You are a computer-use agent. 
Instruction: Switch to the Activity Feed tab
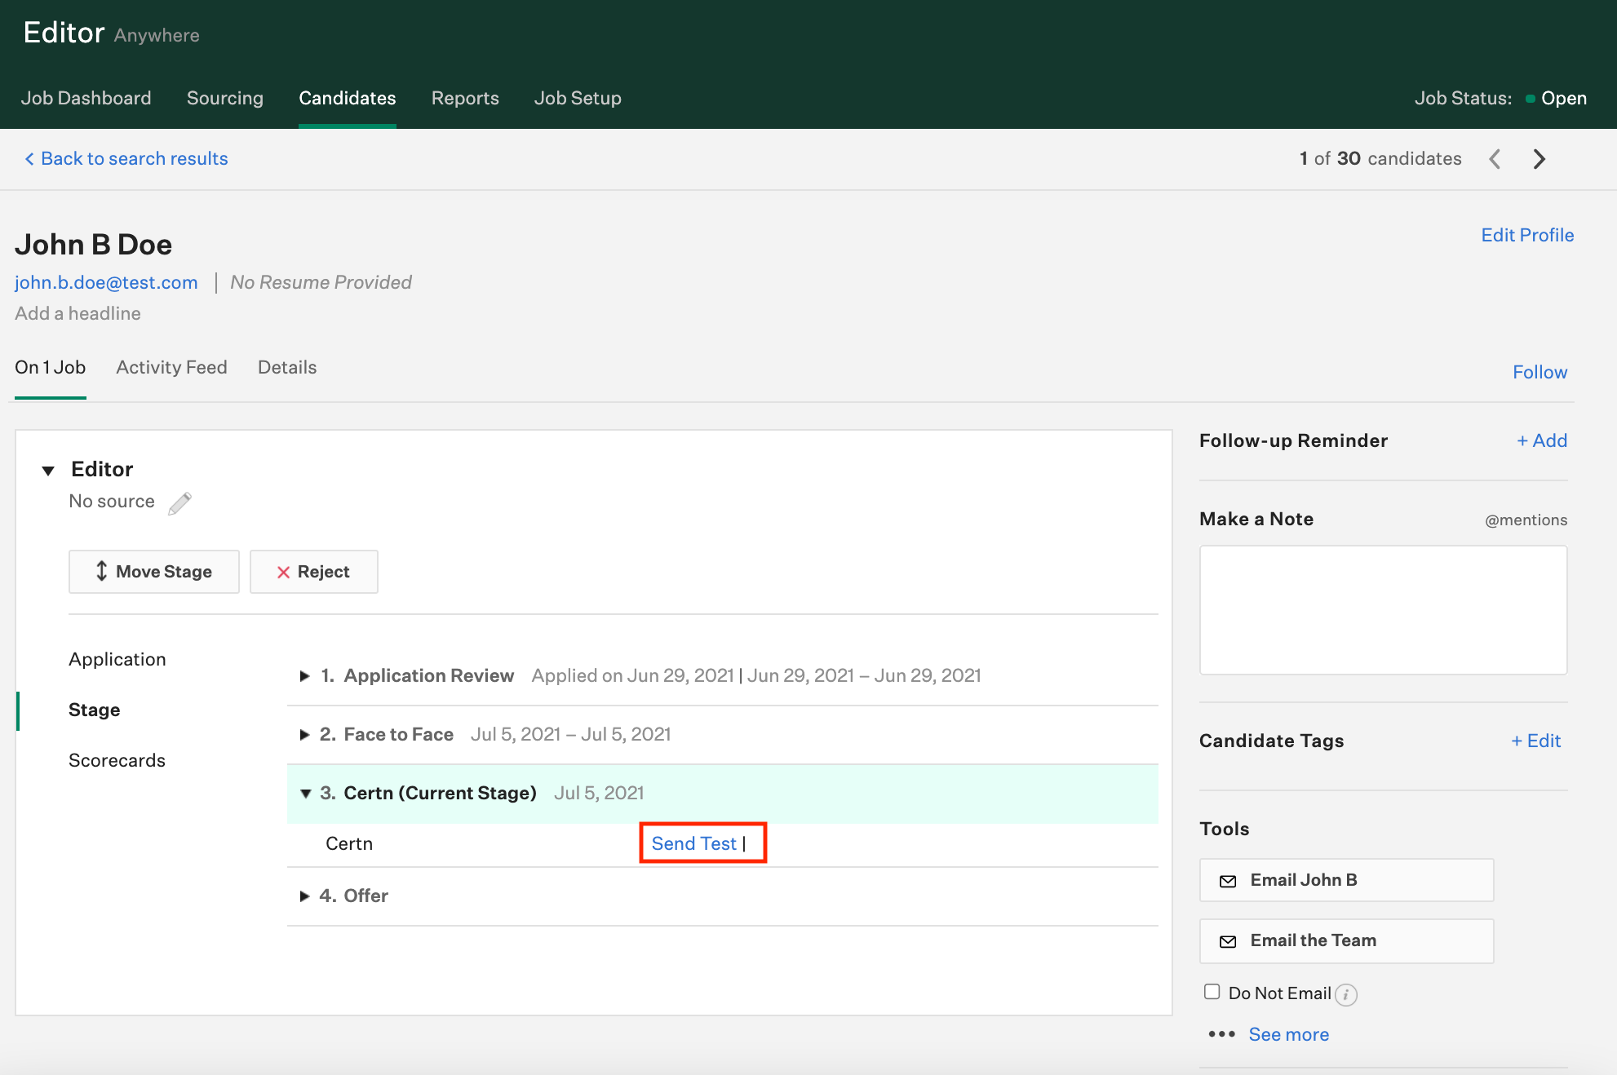click(x=171, y=367)
